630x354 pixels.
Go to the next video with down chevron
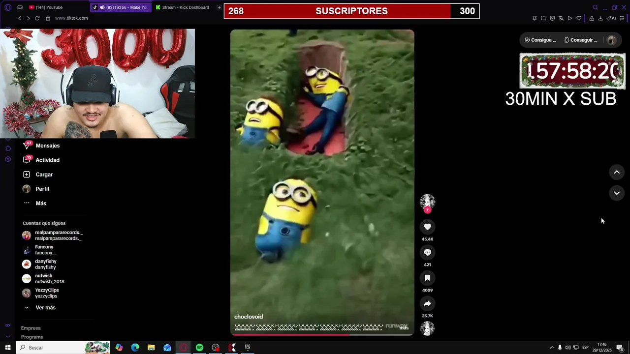pyautogui.click(x=617, y=193)
